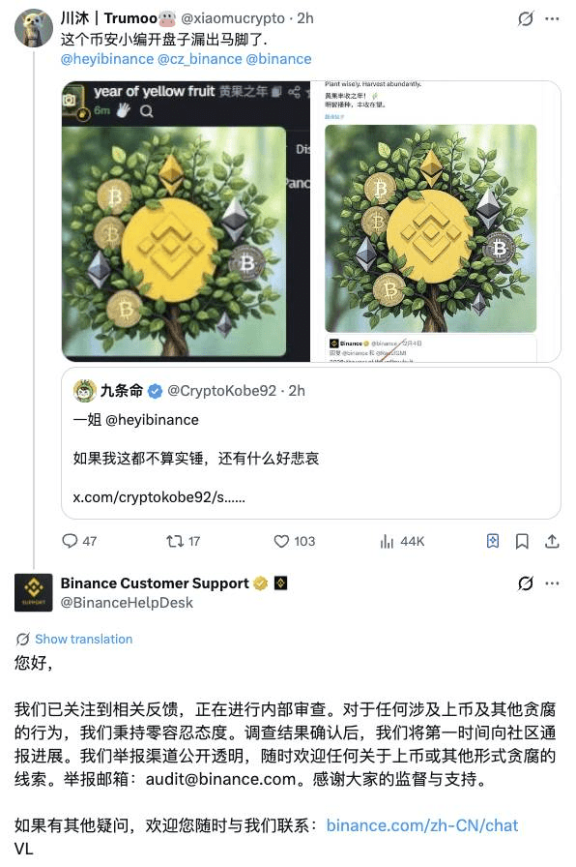This screenshot has height=867, width=576.
Task: Follow the binance.com/zh-CN/chat link
Action: 422,825
